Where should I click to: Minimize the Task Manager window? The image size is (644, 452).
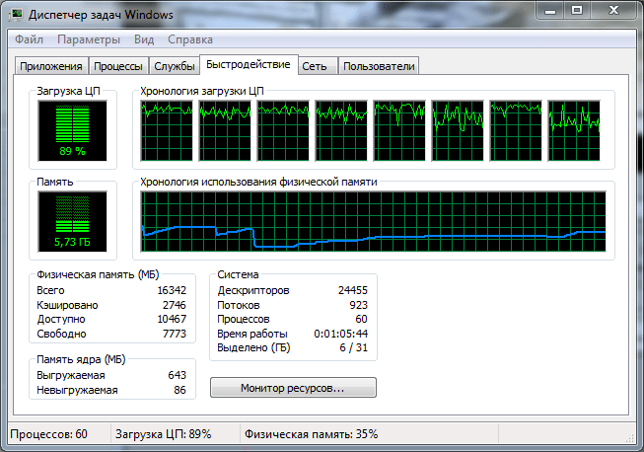coord(550,11)
